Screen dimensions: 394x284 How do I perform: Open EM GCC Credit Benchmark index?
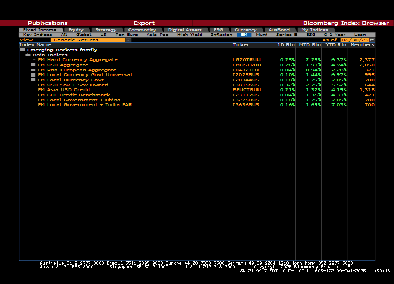click(74, 95)
